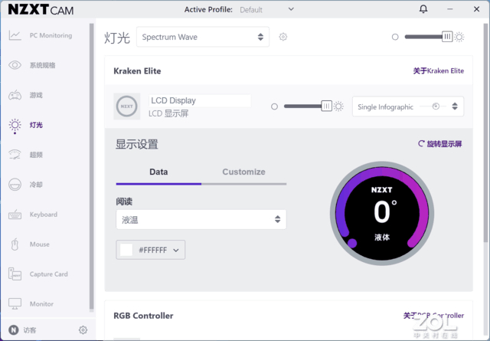Set global brightness to minimum circle icon

click(x=395, y=37)
